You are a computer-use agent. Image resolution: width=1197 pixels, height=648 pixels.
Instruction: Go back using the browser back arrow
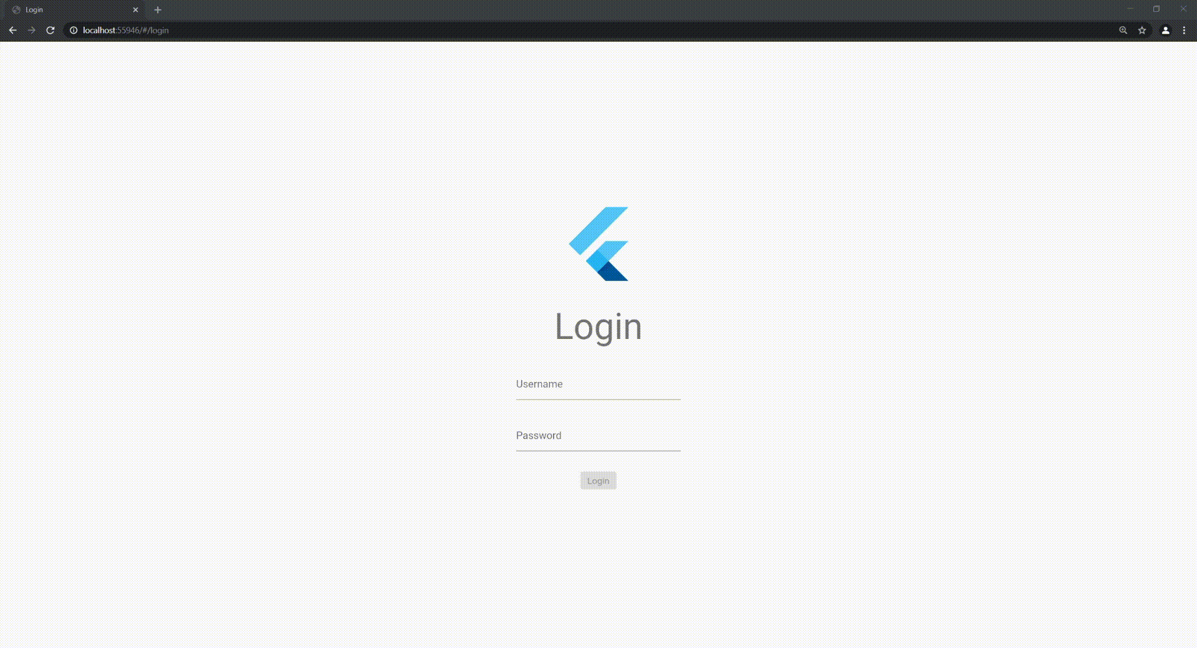coord(12,30)
